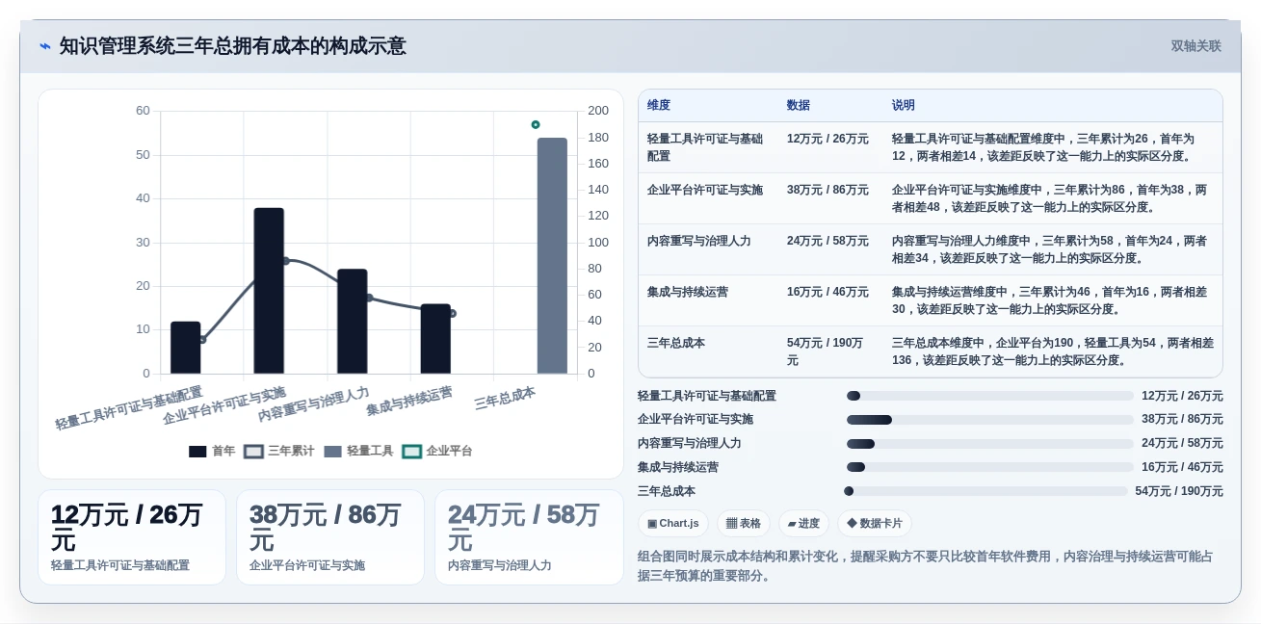This screenshot has width=1261, height=624.
Task: Click the lightning icon beside the title
Action: 45,46
